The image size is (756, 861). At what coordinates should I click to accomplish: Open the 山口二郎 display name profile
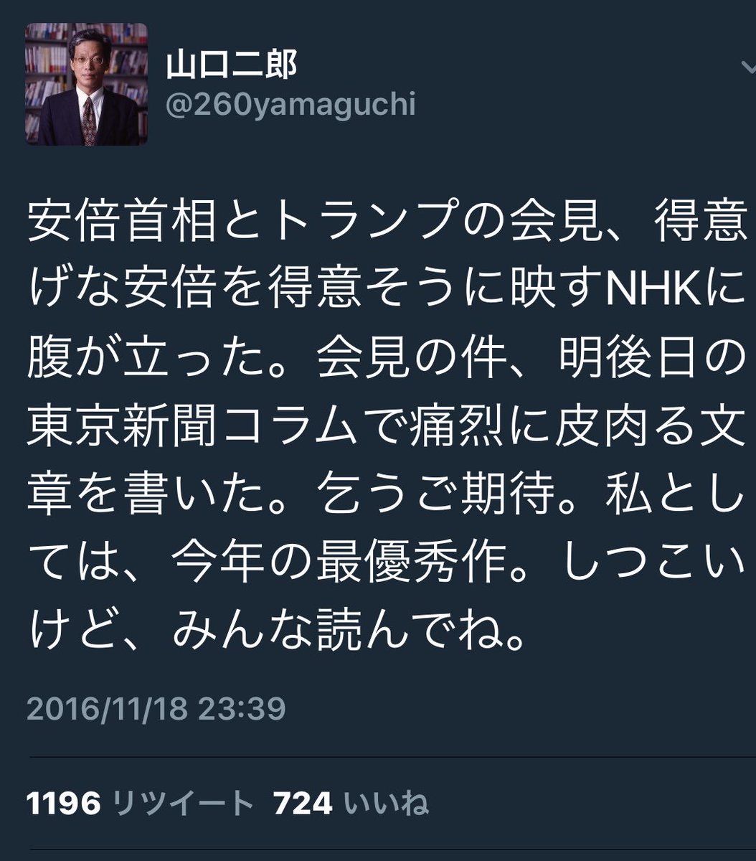[x=232, y=66]
